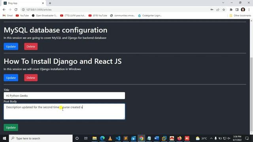The width and height of the screenshot is (253, 142).
Task: Open Cortana circle icon
Action: [x=77, y=138]
